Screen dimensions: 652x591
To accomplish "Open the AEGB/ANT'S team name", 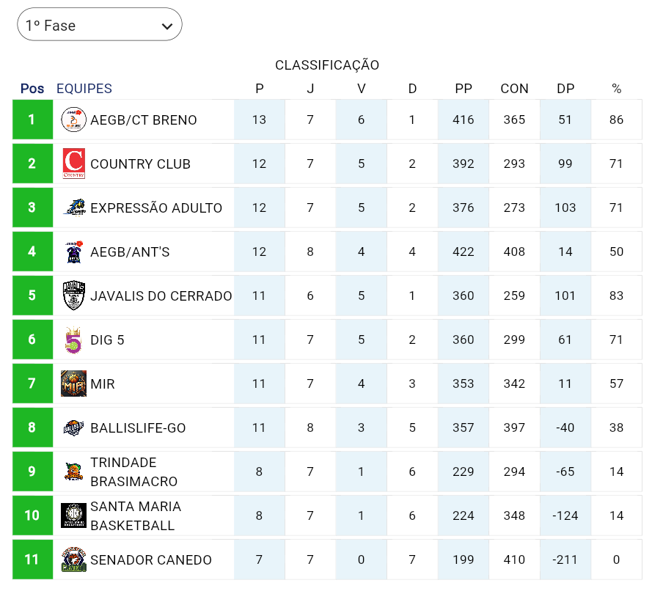I will (x=130, y=252).
